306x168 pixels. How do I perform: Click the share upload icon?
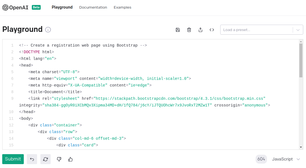(200, 30)
